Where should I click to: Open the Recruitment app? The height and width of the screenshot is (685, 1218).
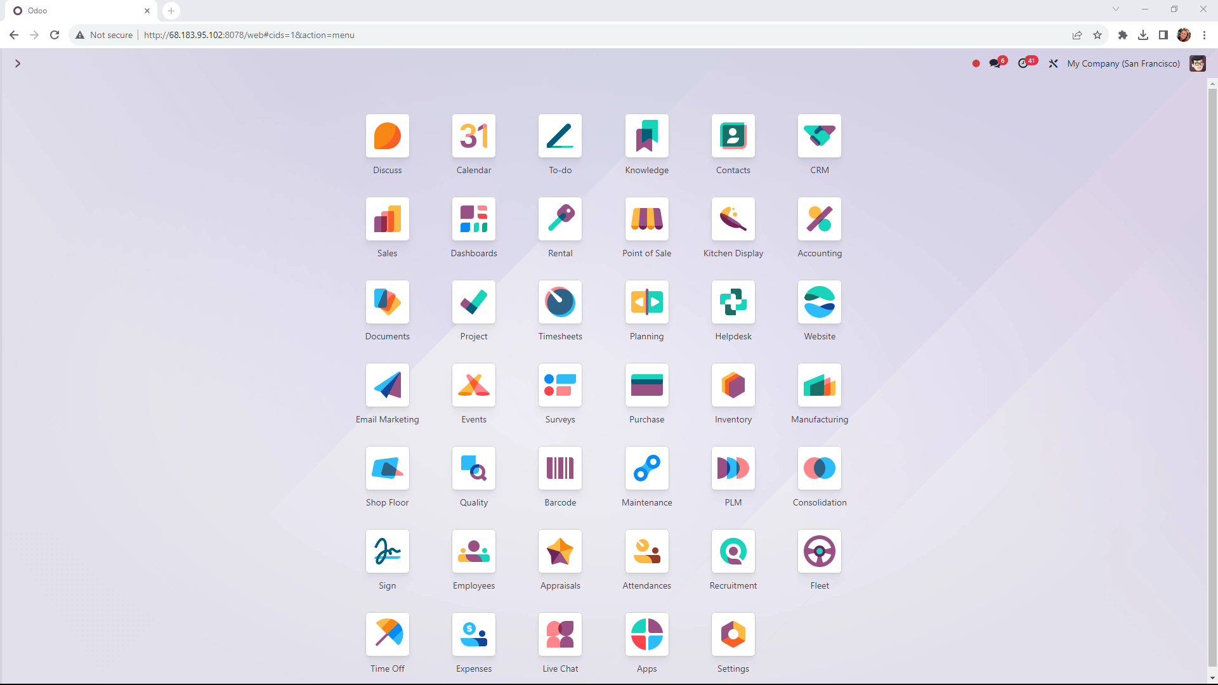(x=733, y=551)
